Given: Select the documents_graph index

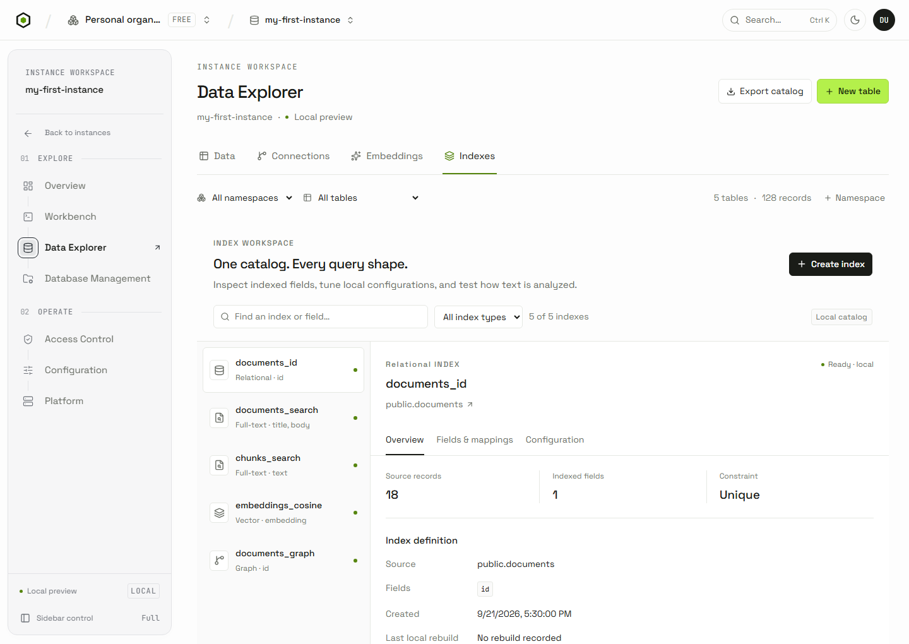Looking at the screenshot, I should [283, 561].
